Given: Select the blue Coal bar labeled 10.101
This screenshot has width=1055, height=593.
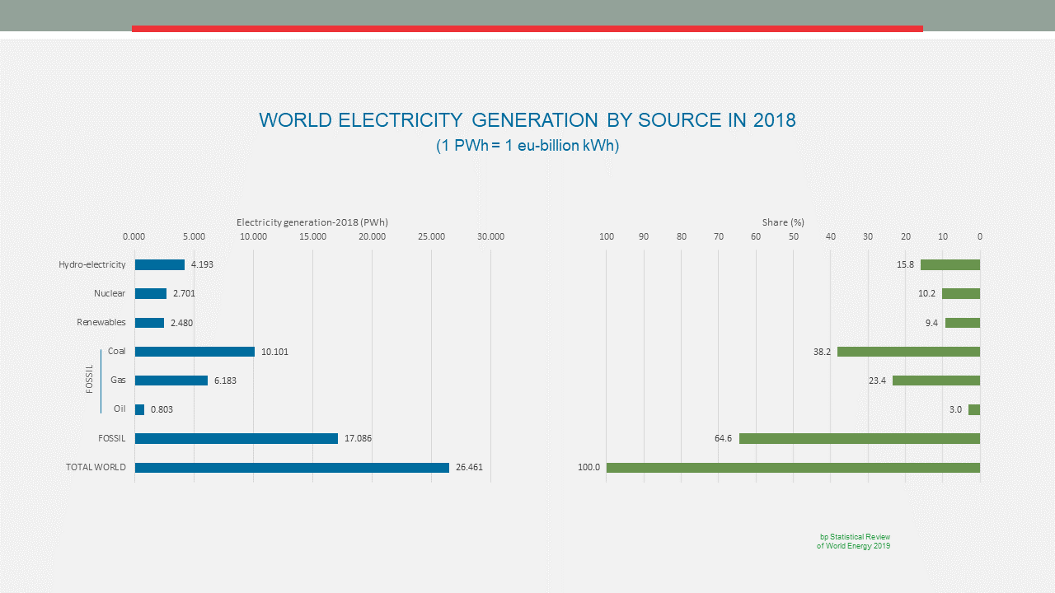Looking at the screenshot, I should (195, 352).
